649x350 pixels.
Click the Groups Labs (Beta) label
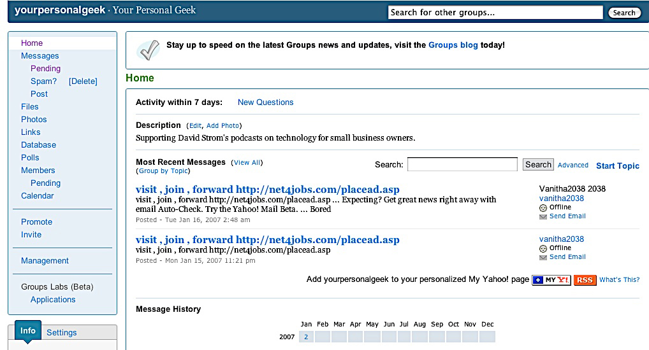pyautogui.click(x=57, y=287)
